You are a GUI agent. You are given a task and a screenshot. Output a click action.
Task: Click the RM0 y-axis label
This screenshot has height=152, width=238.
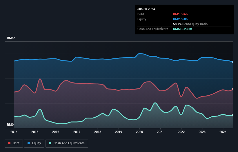click(10, 125)
